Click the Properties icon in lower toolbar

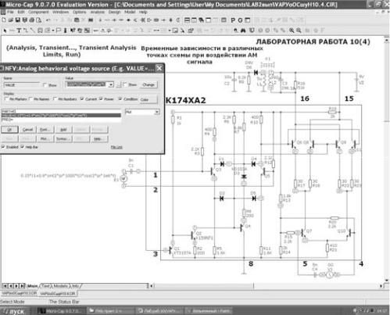click(191, 30)
